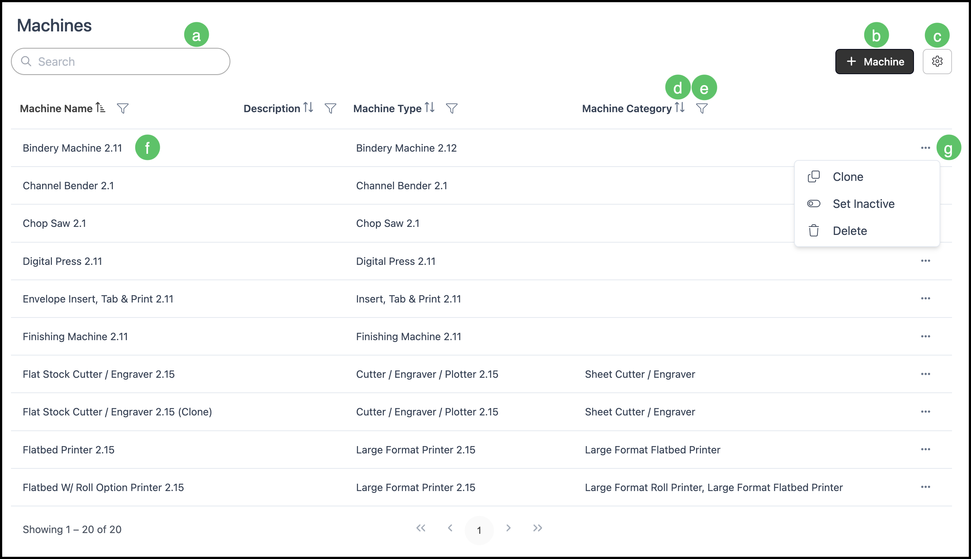Screen dimensions: 971x559
Task: Sort by Description column
Action: (x=308, y=107)
